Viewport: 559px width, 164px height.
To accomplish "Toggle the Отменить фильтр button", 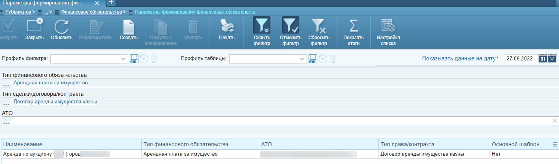I will 290,26.
